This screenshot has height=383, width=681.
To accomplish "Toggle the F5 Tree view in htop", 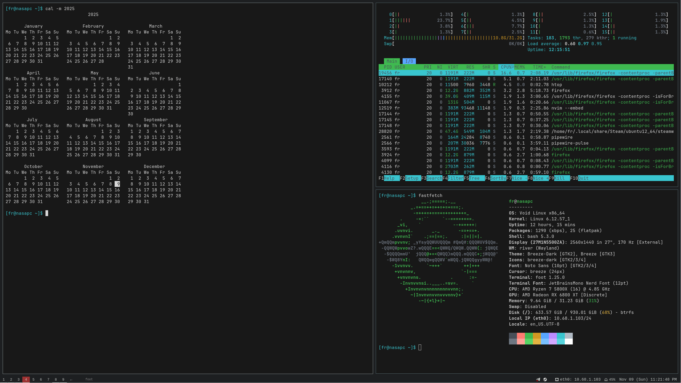I will [x=474, y=178].
